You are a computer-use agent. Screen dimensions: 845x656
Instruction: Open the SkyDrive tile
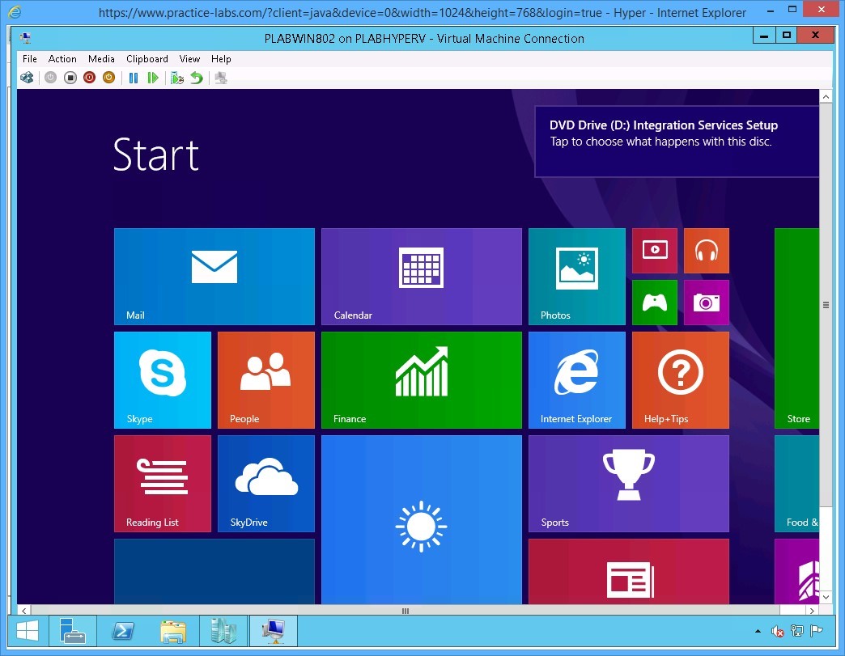point(265,483)
